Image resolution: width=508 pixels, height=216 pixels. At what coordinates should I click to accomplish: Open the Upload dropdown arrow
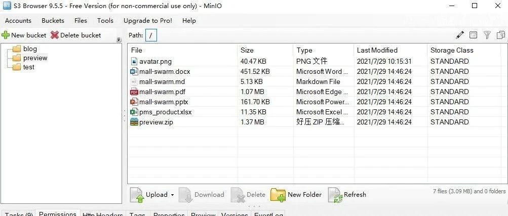pyautogui.click(x=172, y=195)
